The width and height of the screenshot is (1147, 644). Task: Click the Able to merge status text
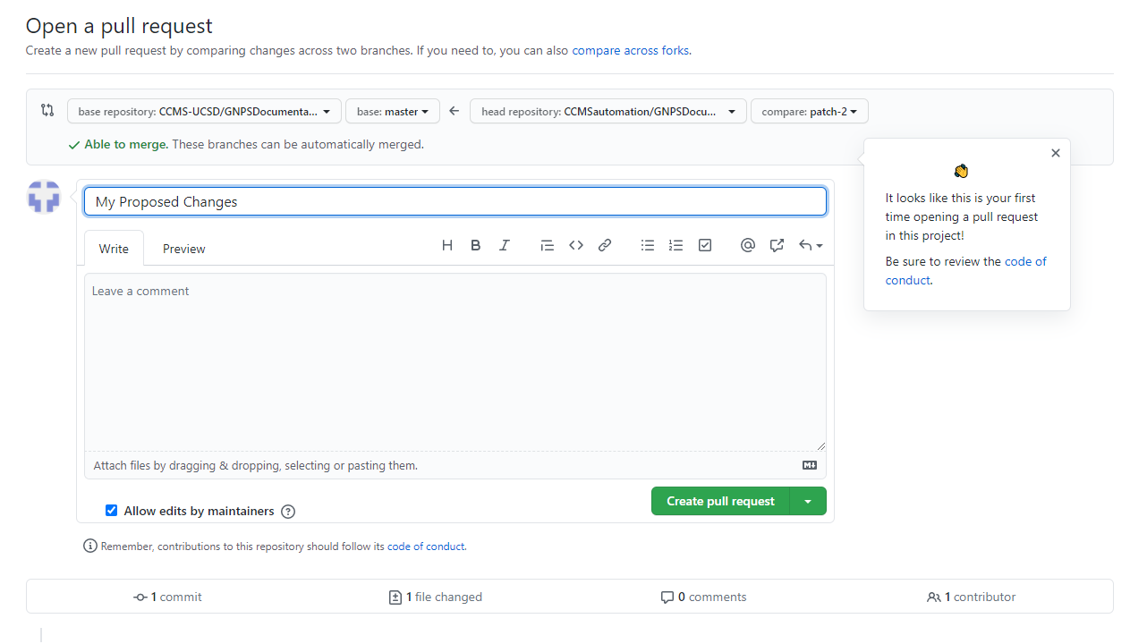coord(126,144)
